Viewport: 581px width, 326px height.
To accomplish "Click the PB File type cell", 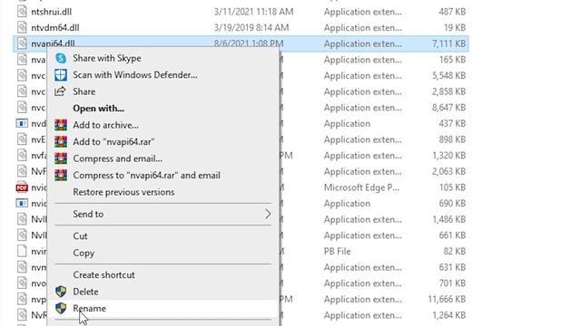I will coord(337,252).
